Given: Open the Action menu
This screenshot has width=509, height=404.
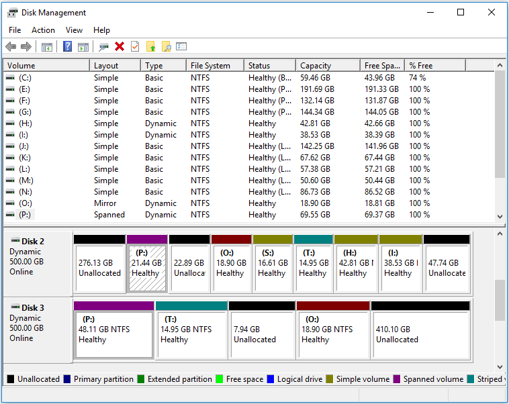Looking at the screenshot, I should (x=43, y=30).
